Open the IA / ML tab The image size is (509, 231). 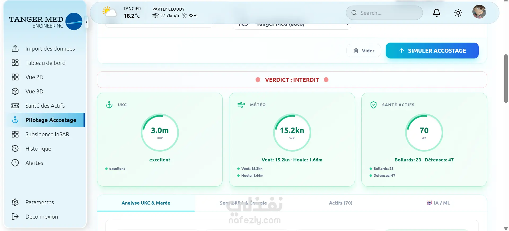(438, 203)
